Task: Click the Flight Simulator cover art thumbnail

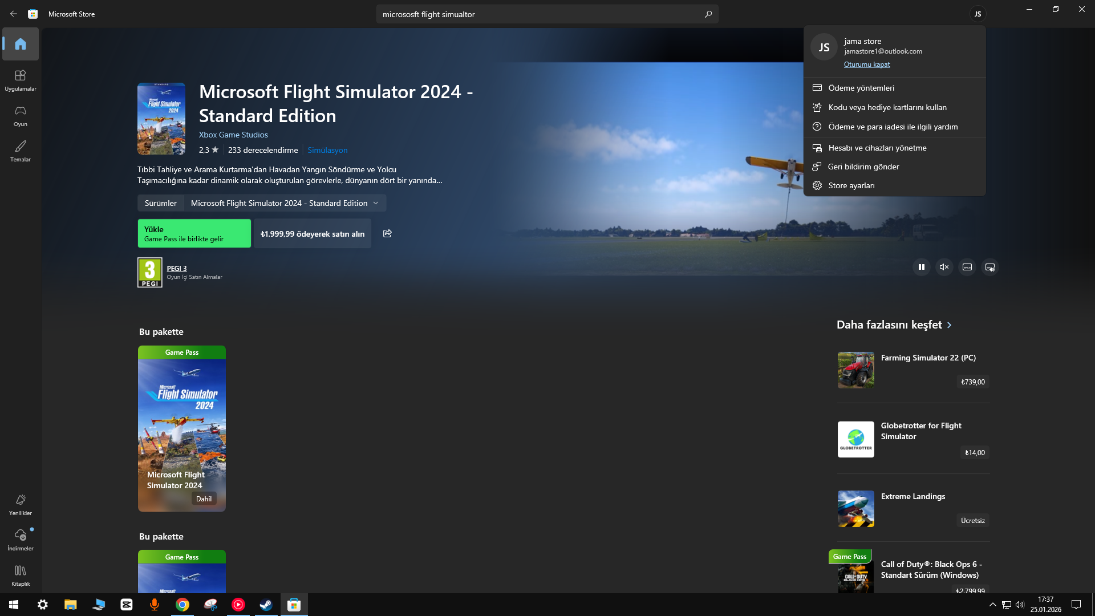Action: tap(161, 119)
